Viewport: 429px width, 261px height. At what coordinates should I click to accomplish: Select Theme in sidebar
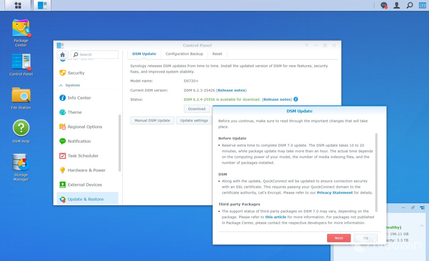click(x=87, y=112)
